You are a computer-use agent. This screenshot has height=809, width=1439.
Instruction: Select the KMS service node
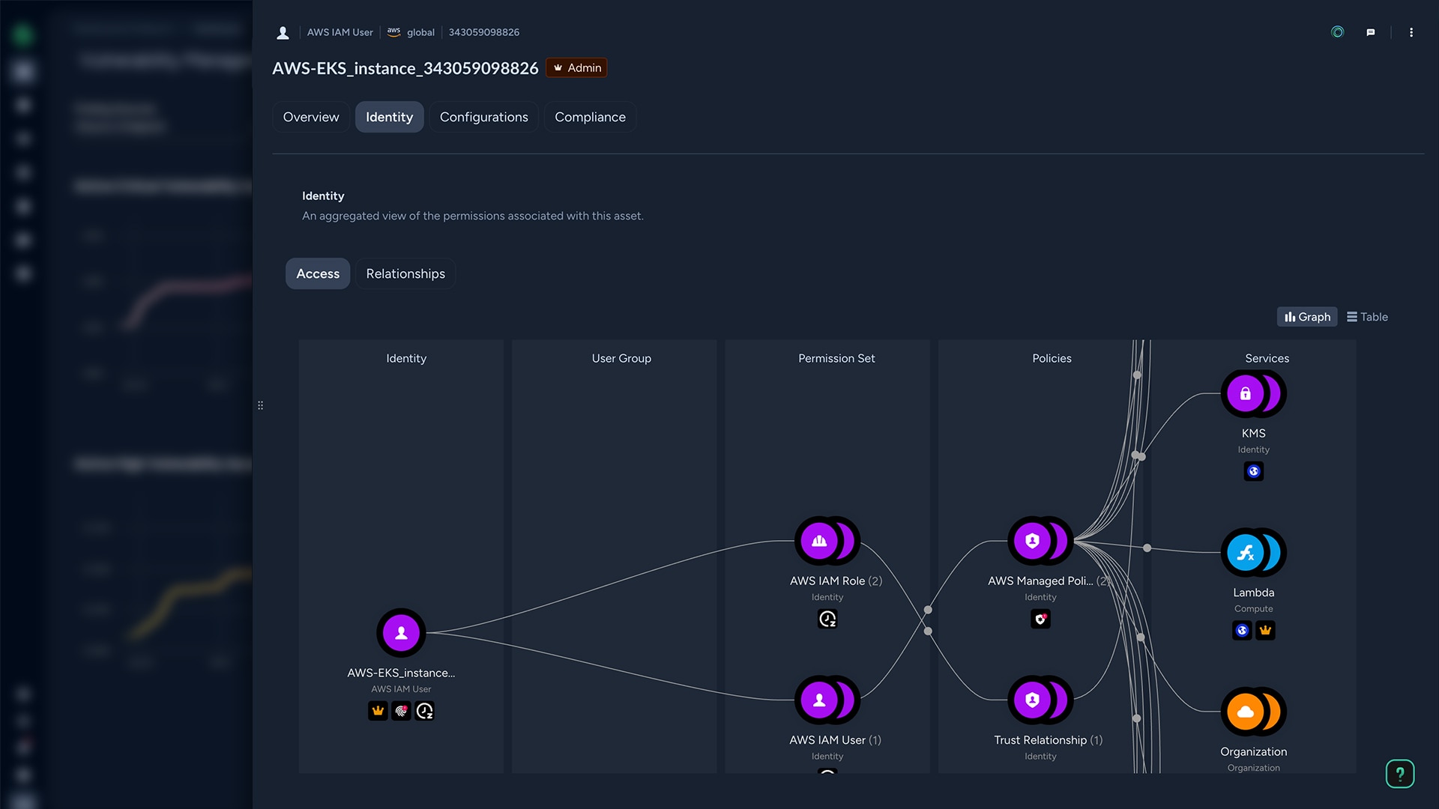pyautogui.click(x=1253, y=393)
